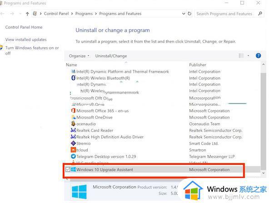Refresh the Programs and Features list
The width and height of the screenshot is (269, 203).
pyautogui.click(x=189, y=14)
